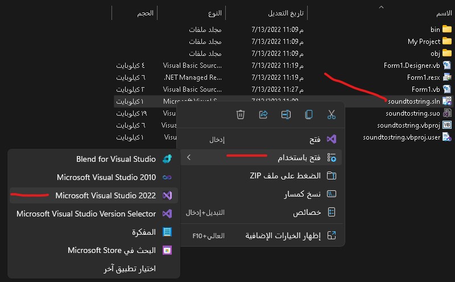
Task: Click the sort arrow above الاسم column
Action: (x=381, y=7)
